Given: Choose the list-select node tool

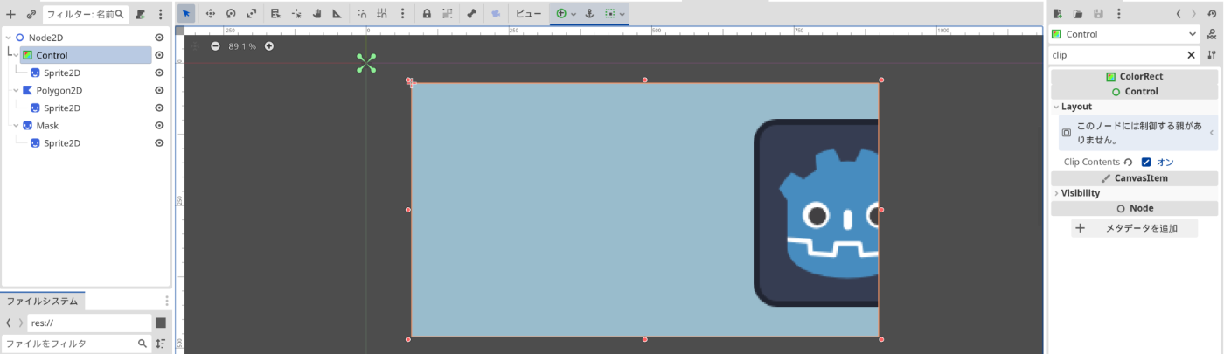Looking at the screenshot, I should pos(275,14).
